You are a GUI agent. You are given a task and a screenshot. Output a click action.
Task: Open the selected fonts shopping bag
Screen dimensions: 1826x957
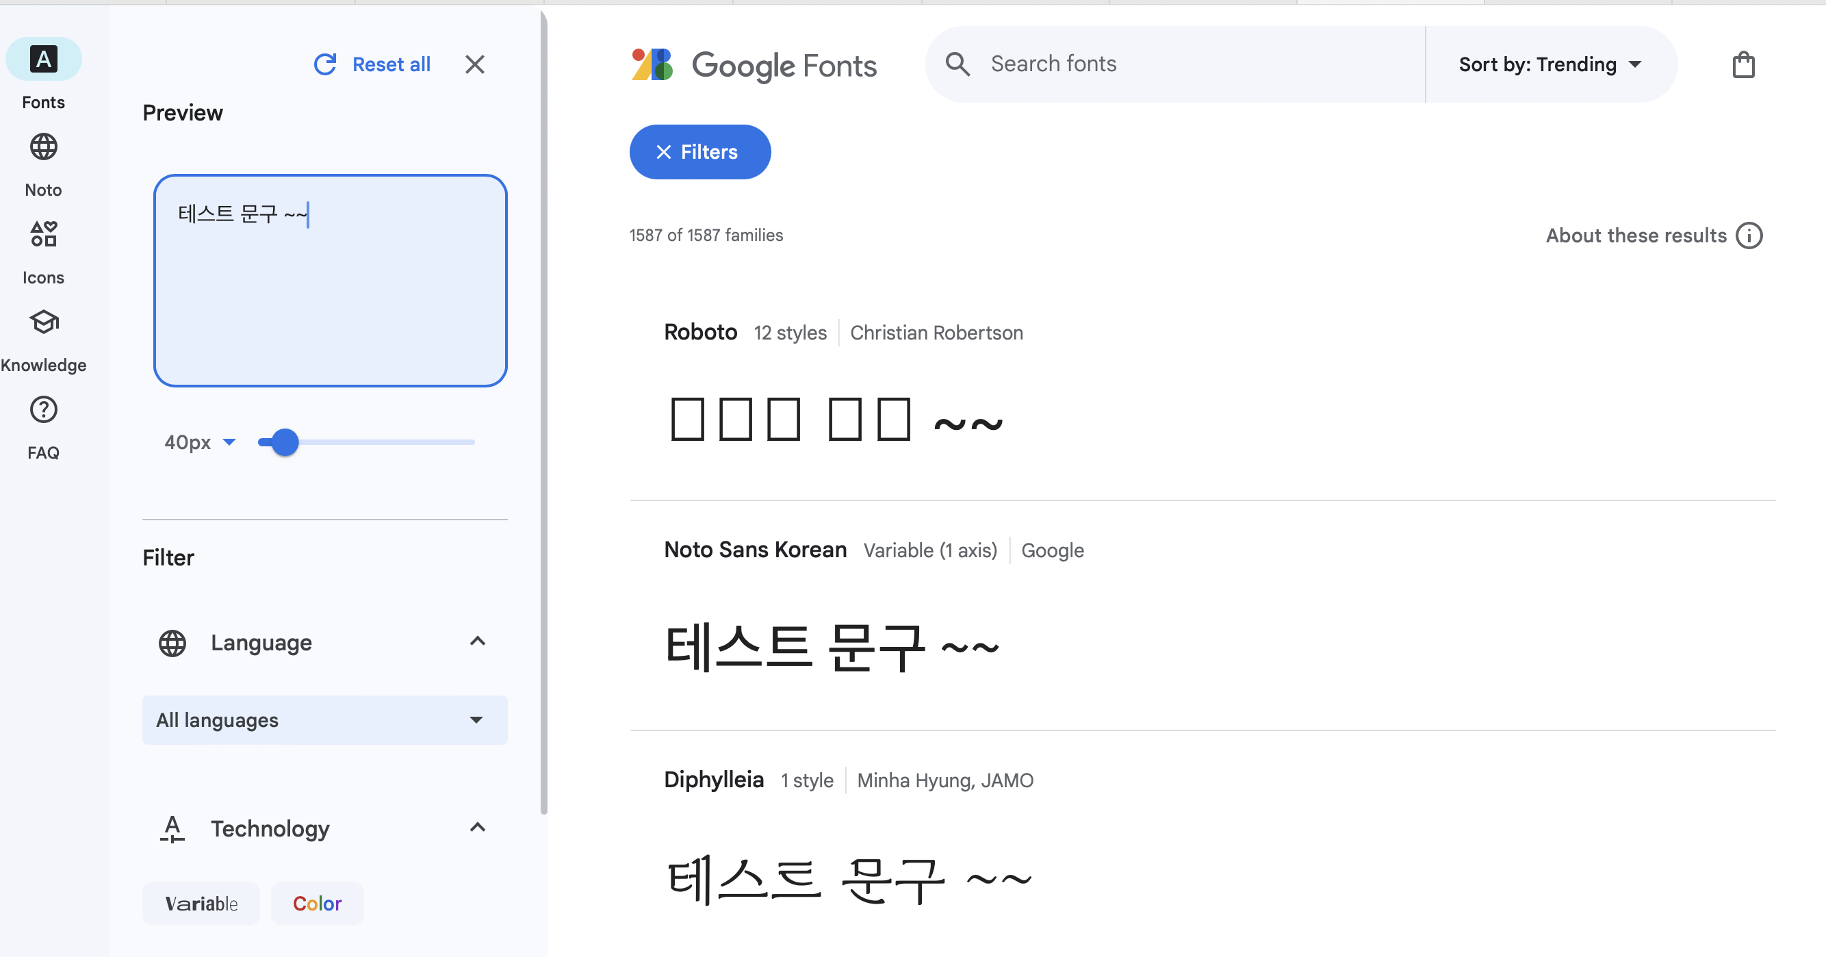point(1743,64)
